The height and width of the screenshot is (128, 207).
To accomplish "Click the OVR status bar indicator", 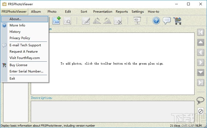I will point(184,126).
